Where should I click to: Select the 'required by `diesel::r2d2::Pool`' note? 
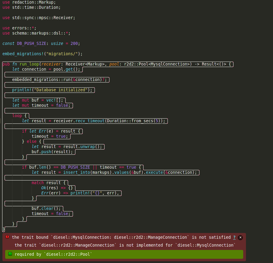(x=124, y=254)
